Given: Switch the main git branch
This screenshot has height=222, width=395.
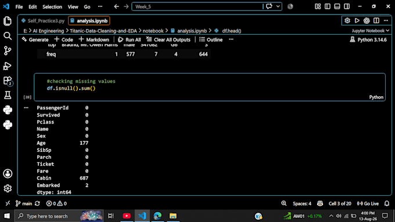Looking at the screenshot, I should [x=24, y=203].
